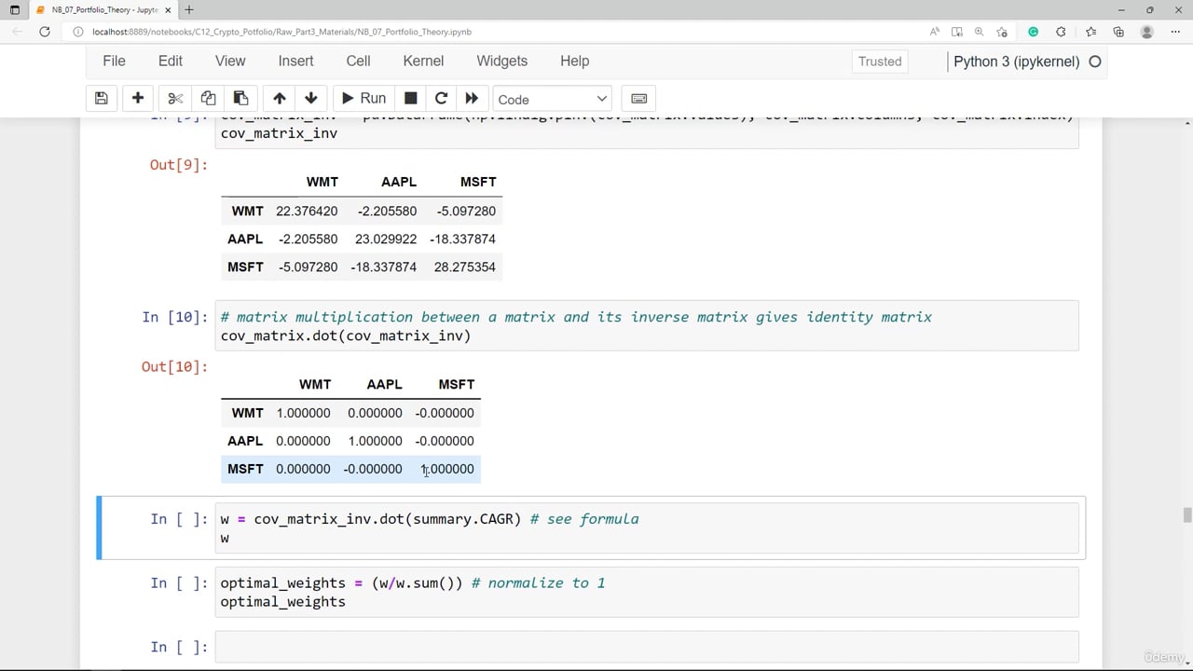Interrupt the kernel with stop icon

pos(410,99)
